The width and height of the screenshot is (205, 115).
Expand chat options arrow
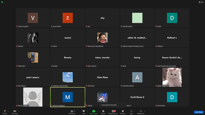click(87, 111)
